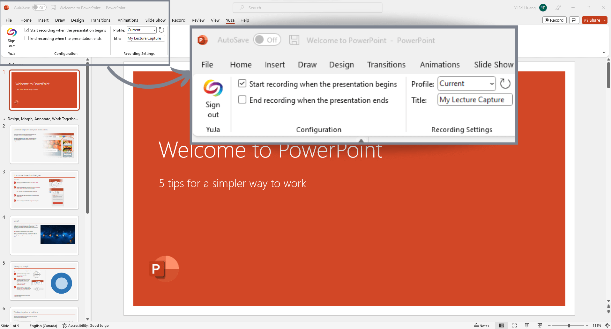Screen dimensions: 611x329
Task: Toggle the AutoSave switch in the title bar
Action: 39,8
